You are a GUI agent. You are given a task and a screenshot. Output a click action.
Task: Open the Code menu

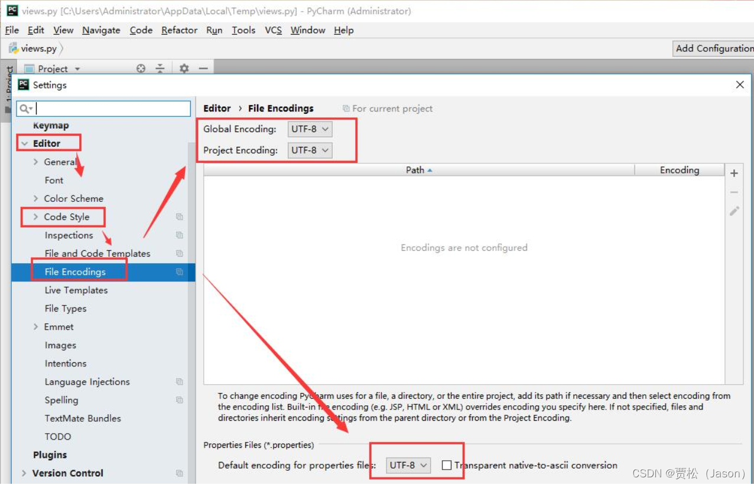point(141,30)
